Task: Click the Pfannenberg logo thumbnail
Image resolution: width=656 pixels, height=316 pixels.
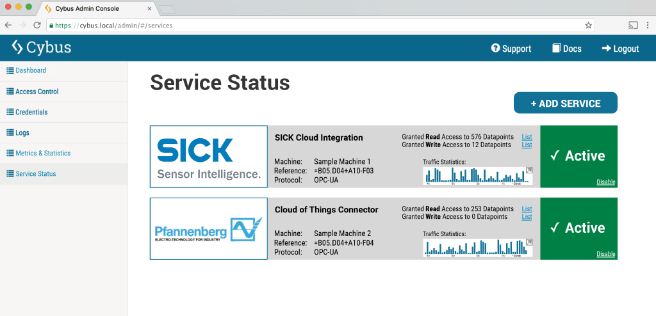Action: (x=209, y=228)
